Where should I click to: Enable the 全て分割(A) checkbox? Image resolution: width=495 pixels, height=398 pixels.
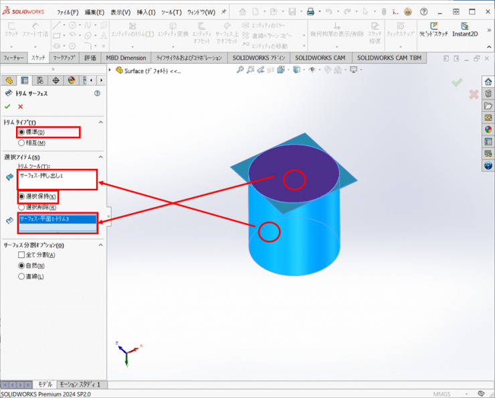click(21, 255)
